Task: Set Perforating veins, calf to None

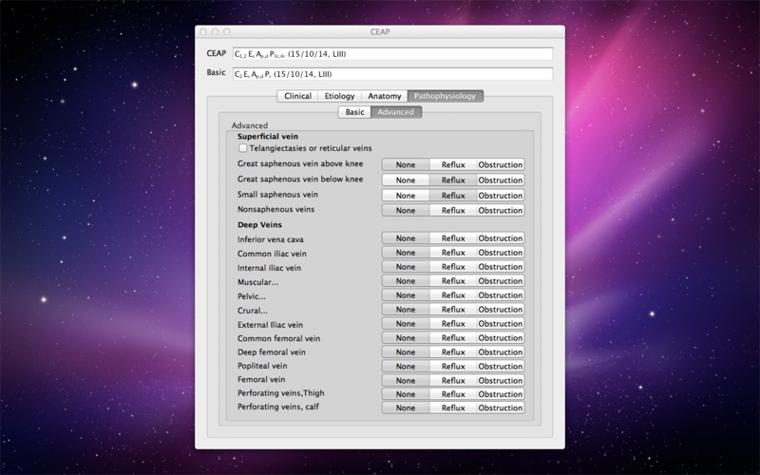Action: (x=406, y=408)
